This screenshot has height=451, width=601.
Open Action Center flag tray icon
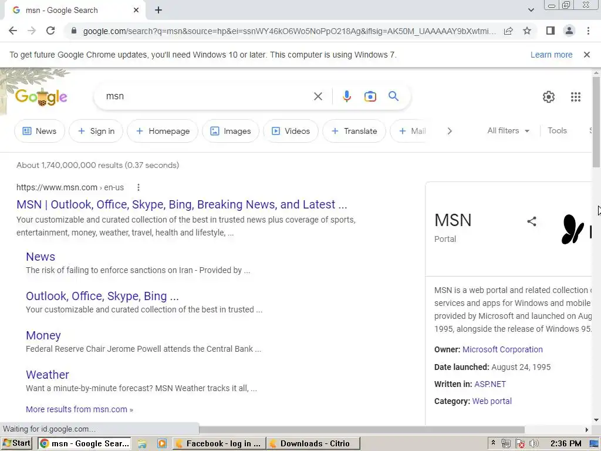click(x=520, y=444)
